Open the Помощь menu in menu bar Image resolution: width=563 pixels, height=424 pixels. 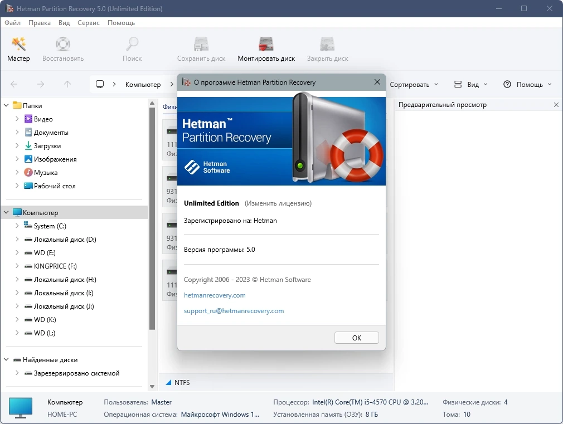click(x=122, y=23)
